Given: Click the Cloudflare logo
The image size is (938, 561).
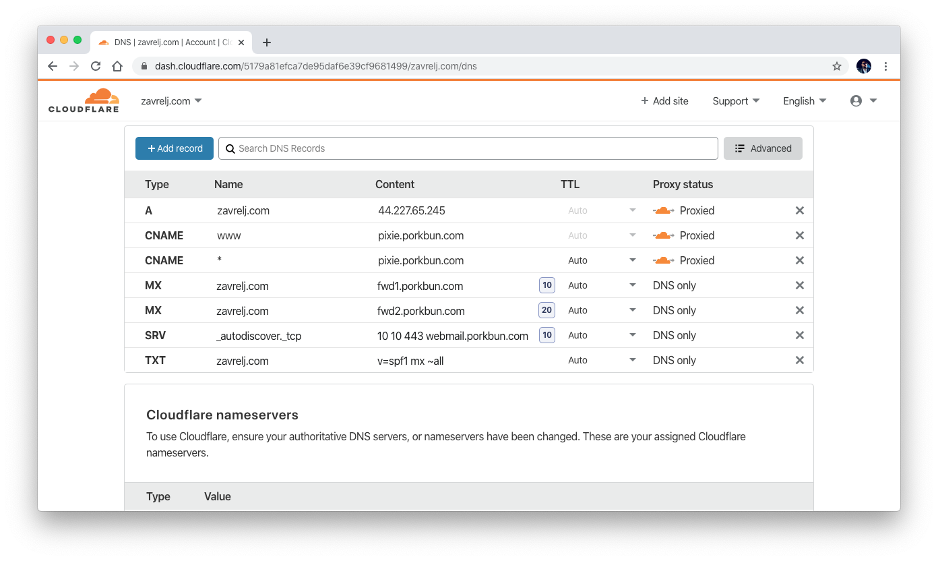Looking at the screenshot, I should (84, 100).
